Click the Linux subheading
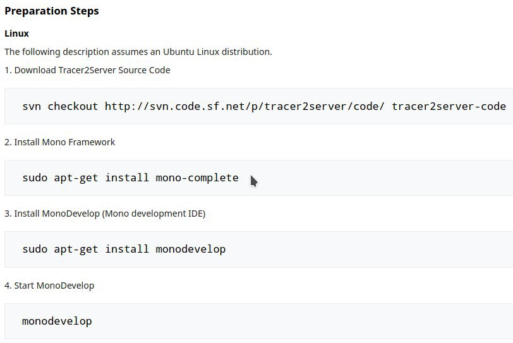 click(x=16, y=33)
